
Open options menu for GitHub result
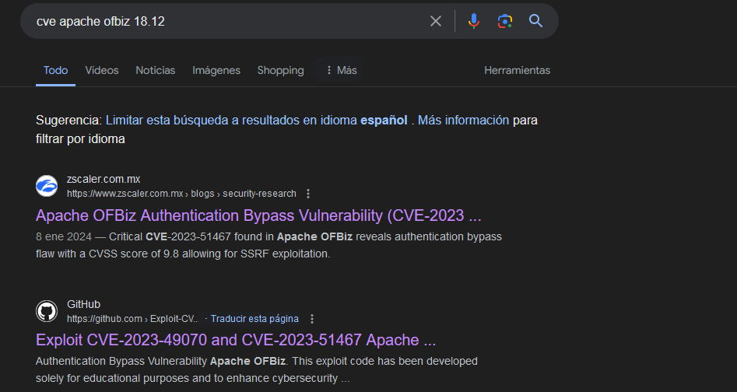coord(311,319)
